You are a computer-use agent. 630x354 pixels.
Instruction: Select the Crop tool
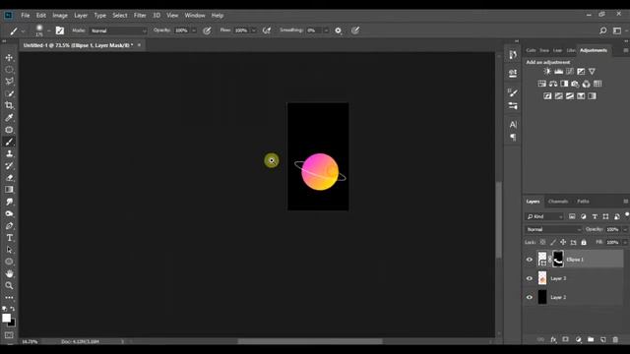tap(9, 105)
